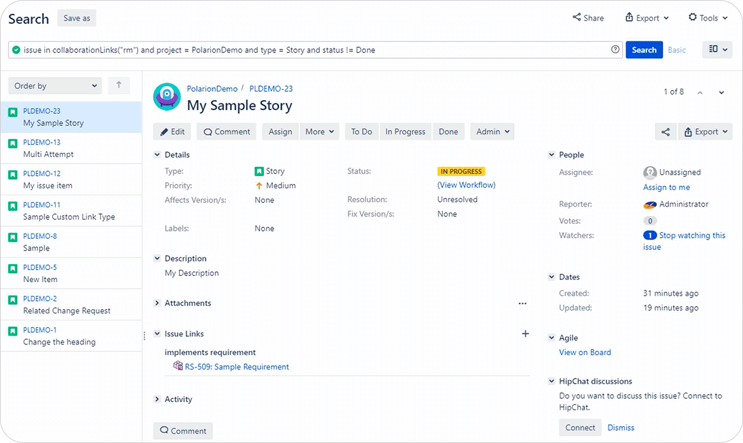Click the blue Search button

coord(644,50)
